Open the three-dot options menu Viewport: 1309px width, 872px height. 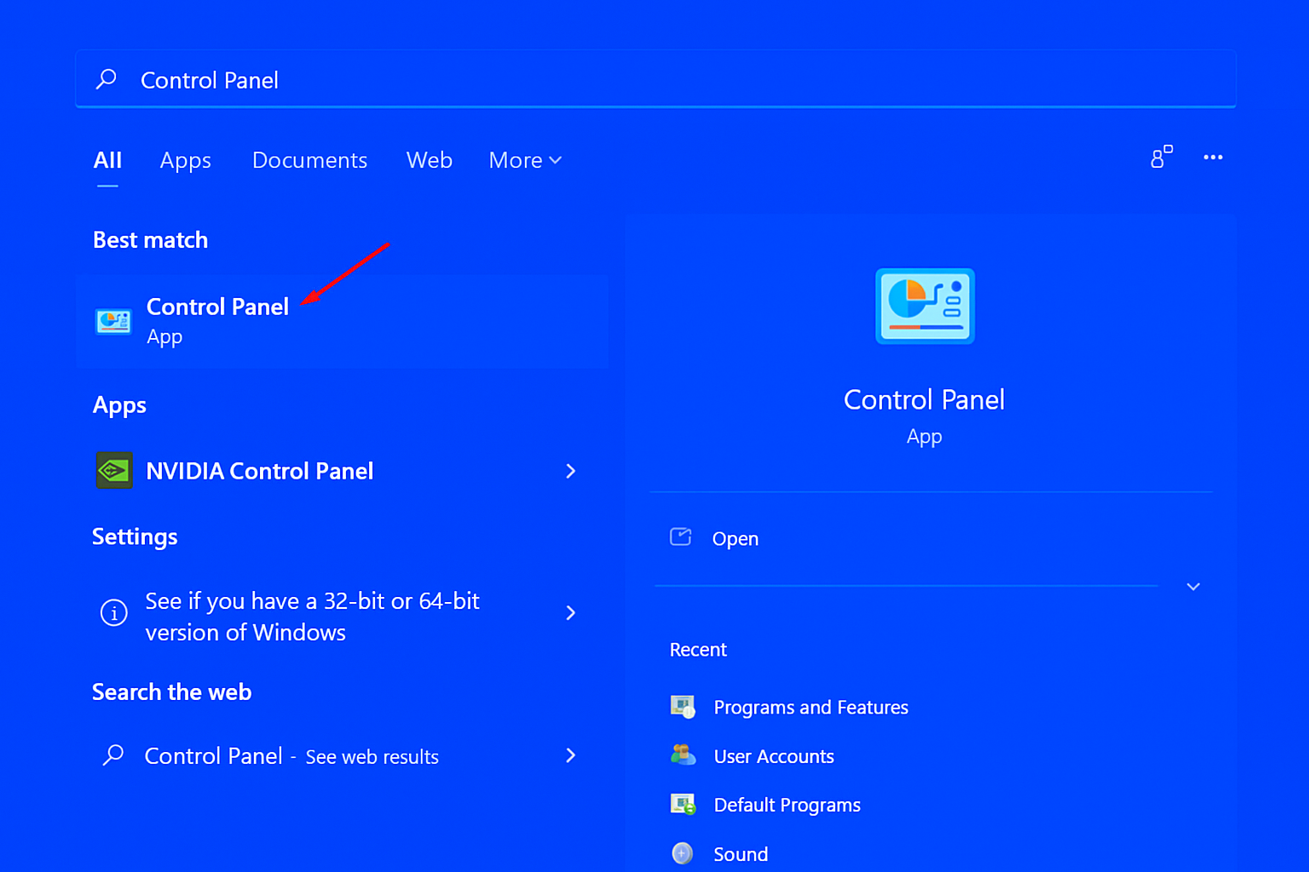pos(1213,158)
